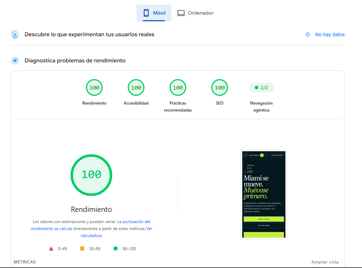This screenshot has width=362, height=268.
Task: Click the SEO label under the gauge
Action: pyautogui.click(x=220, y=103)
